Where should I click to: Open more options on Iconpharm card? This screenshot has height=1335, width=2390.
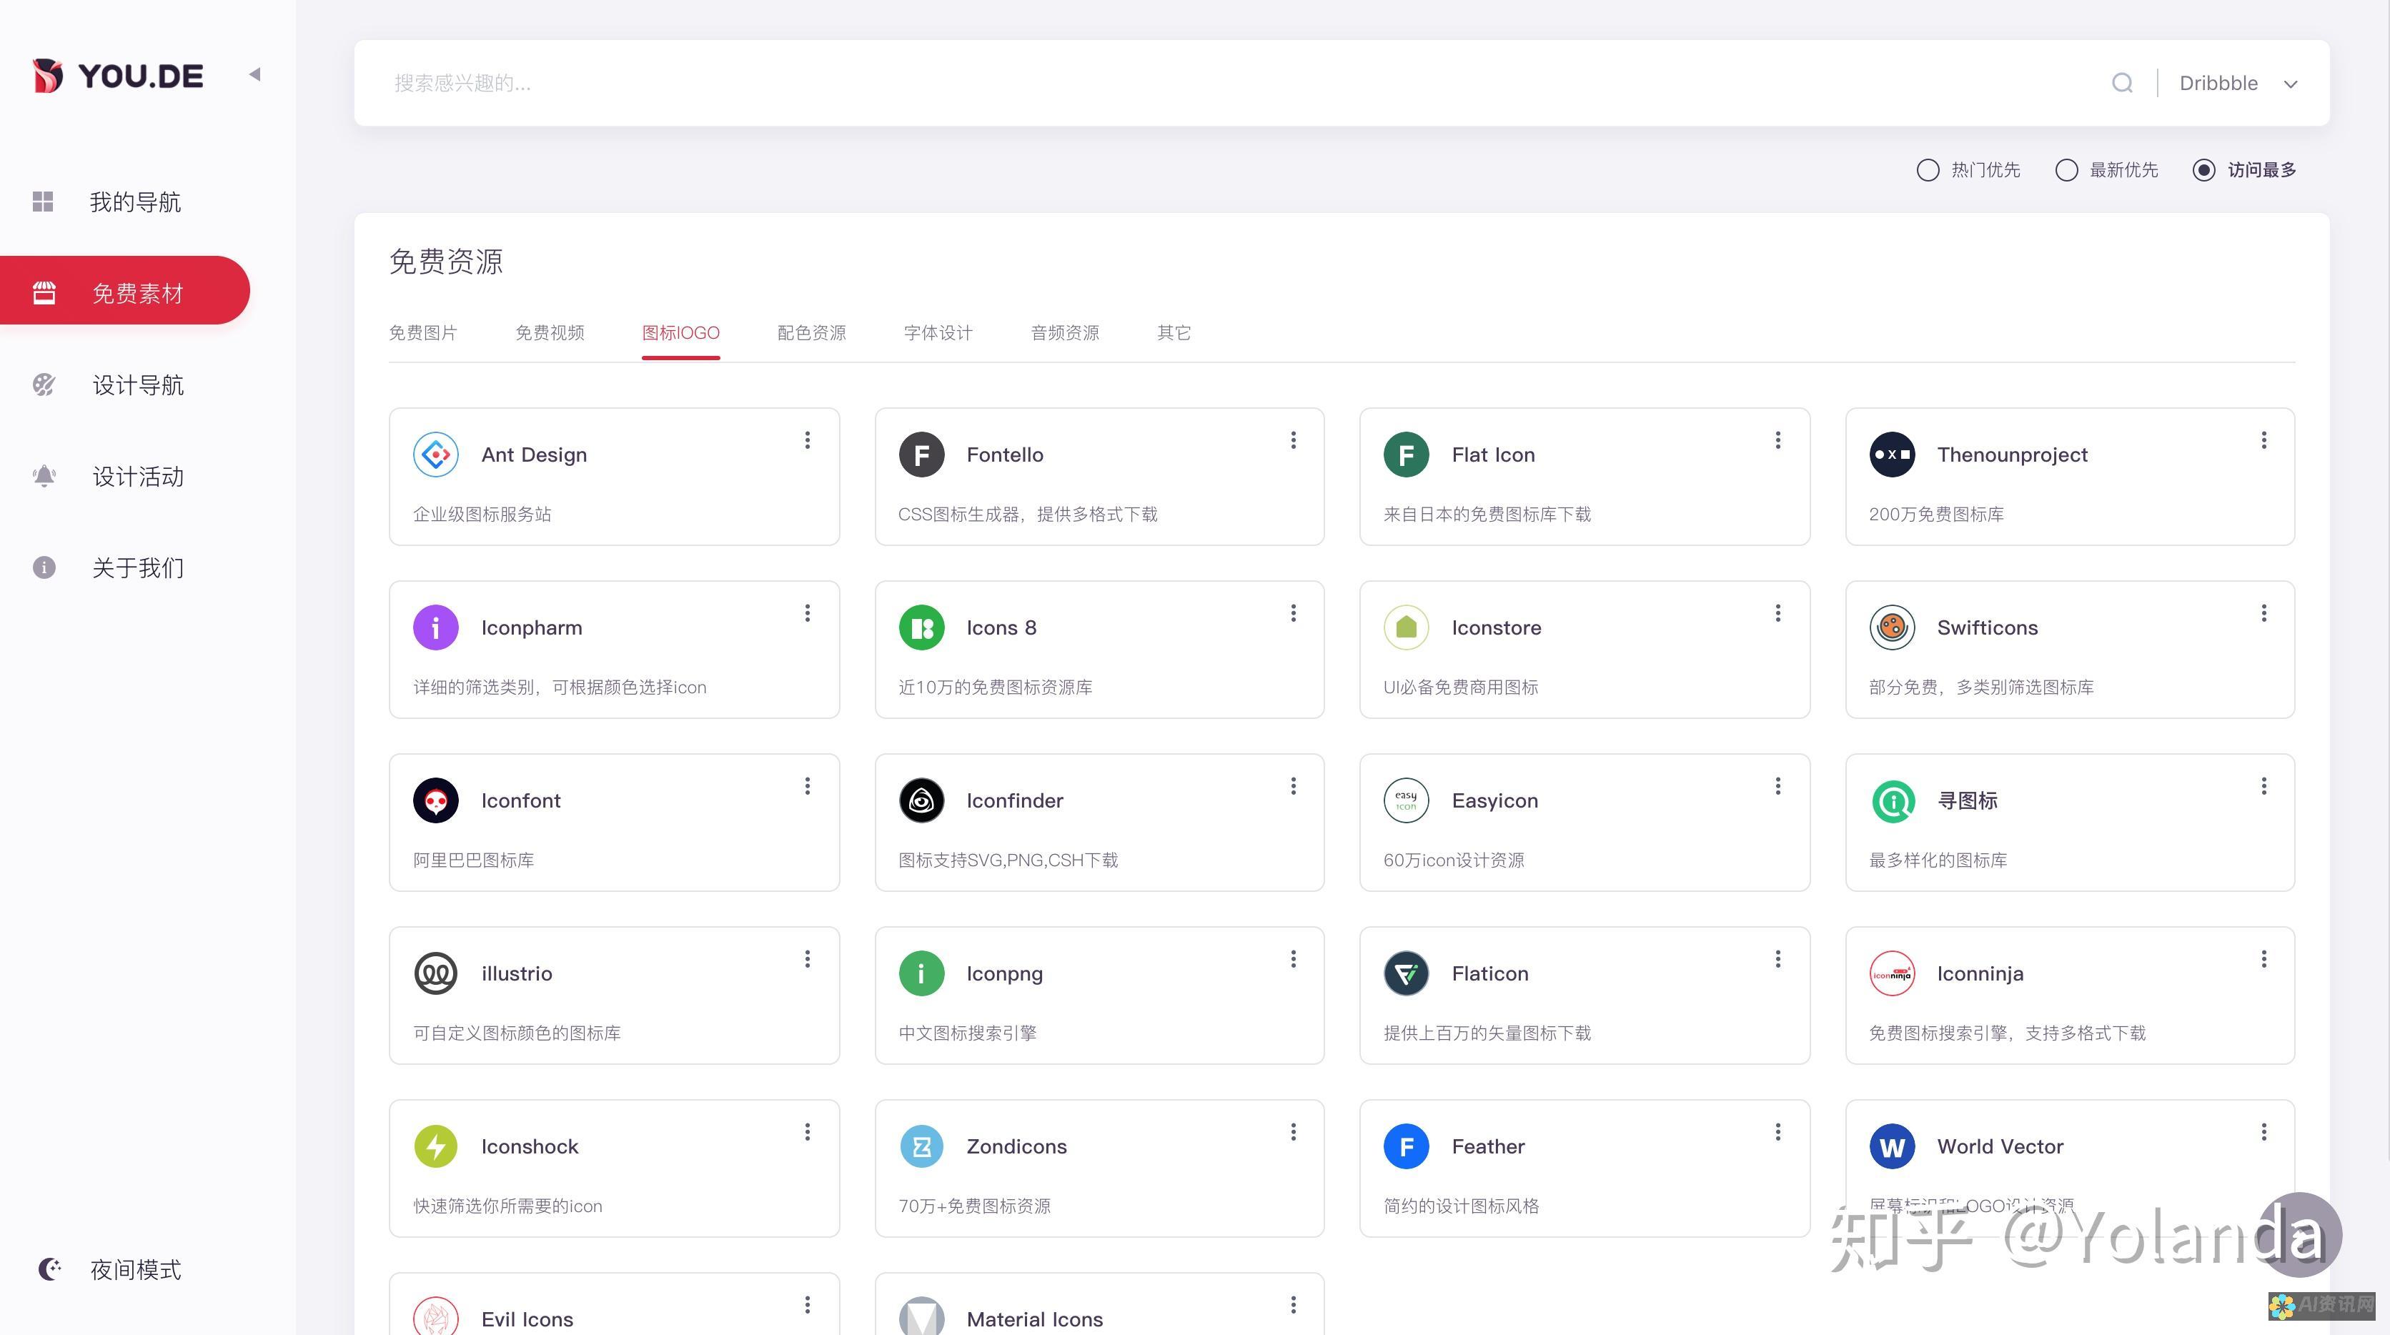point(807,613)
